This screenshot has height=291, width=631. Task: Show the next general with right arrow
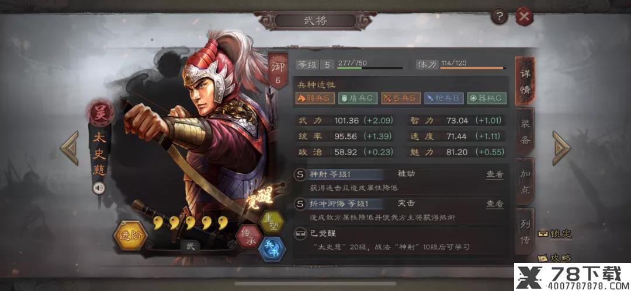click(561, 148)
